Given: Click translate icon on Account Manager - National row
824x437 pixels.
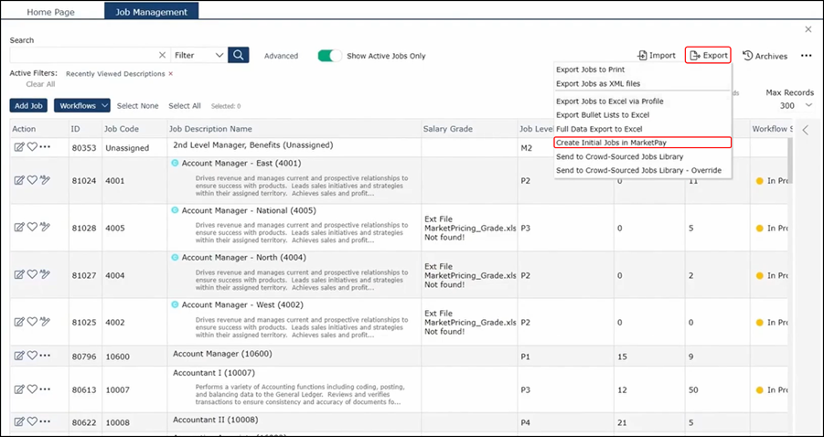Looking at the screenshot, I should tap(45, 227).
